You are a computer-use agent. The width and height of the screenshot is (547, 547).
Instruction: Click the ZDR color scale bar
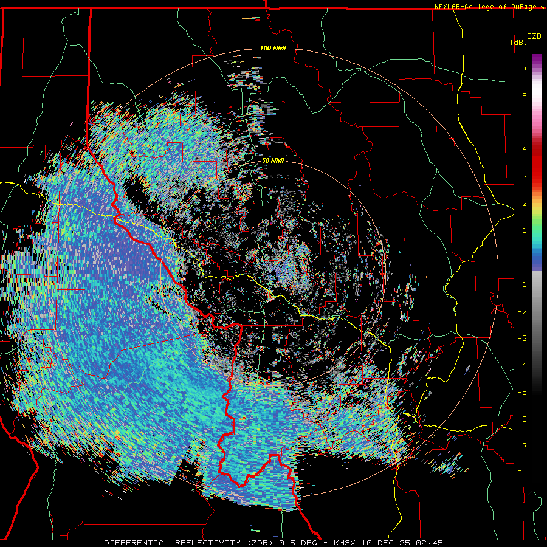point(537,270)
